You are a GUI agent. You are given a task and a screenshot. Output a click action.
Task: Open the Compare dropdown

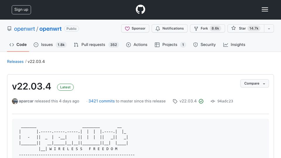tap(254, 83)
